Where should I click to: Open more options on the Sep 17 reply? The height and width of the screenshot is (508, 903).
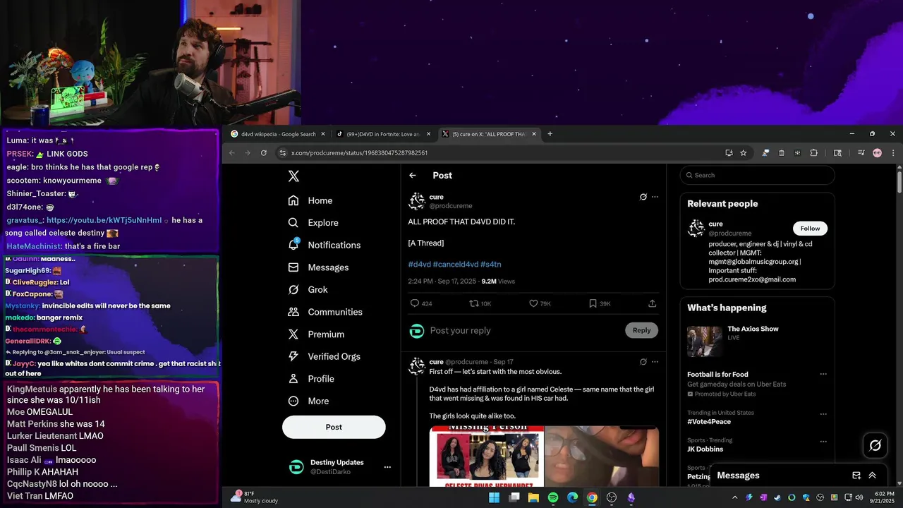(655, 362)
